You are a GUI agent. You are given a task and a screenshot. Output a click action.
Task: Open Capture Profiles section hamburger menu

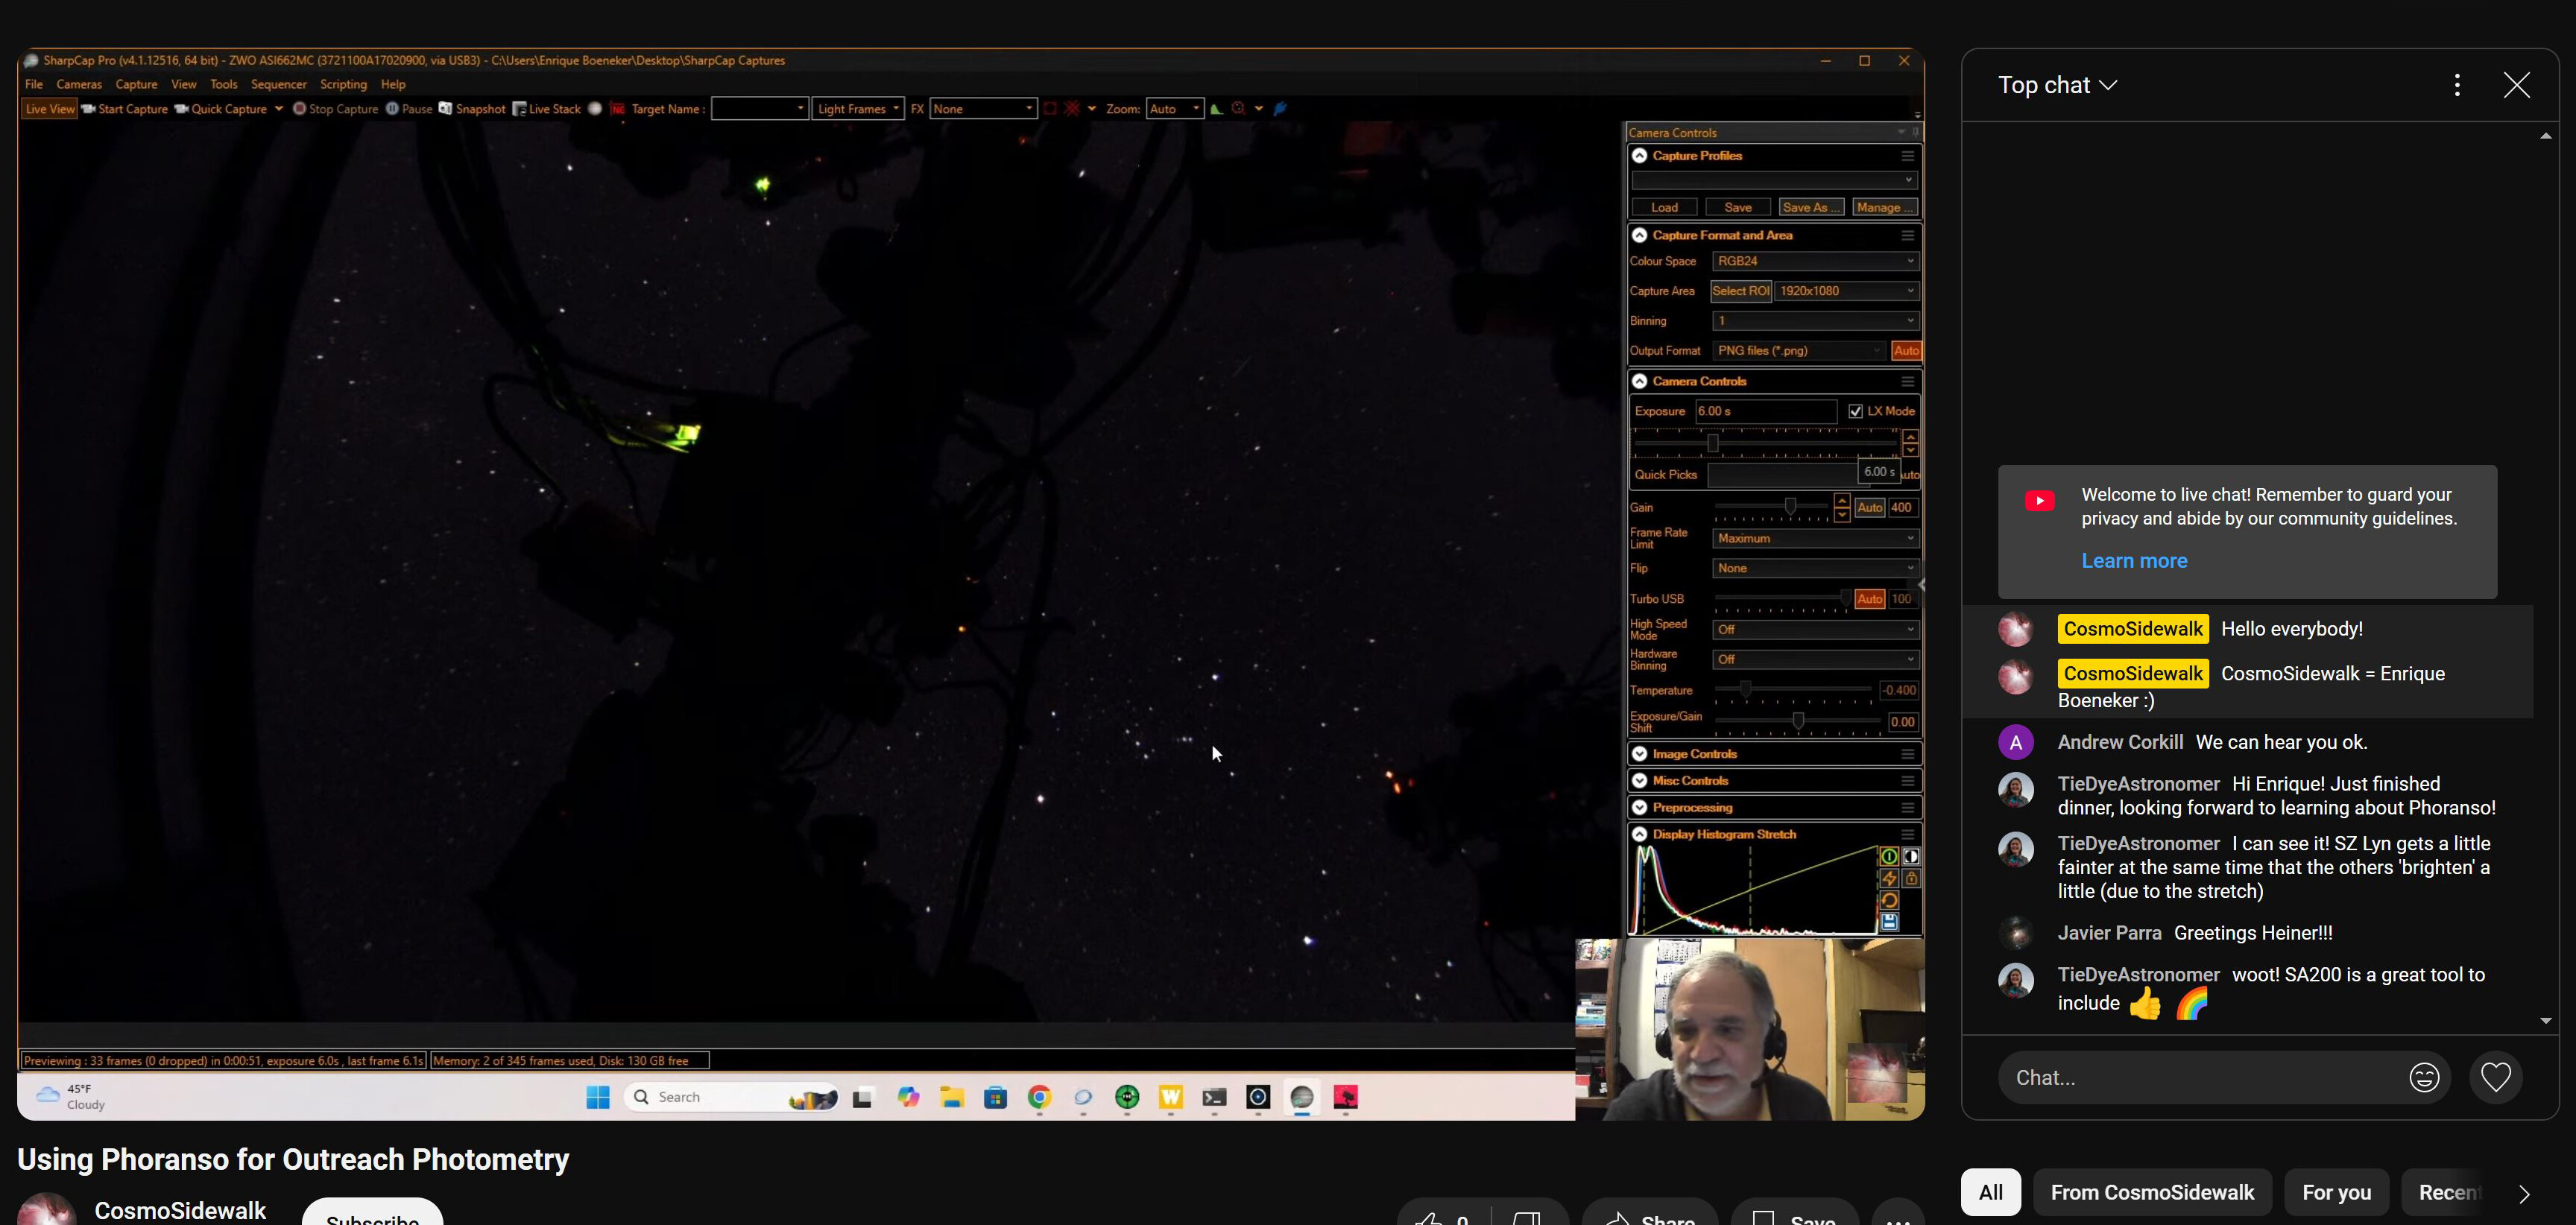1908,156
